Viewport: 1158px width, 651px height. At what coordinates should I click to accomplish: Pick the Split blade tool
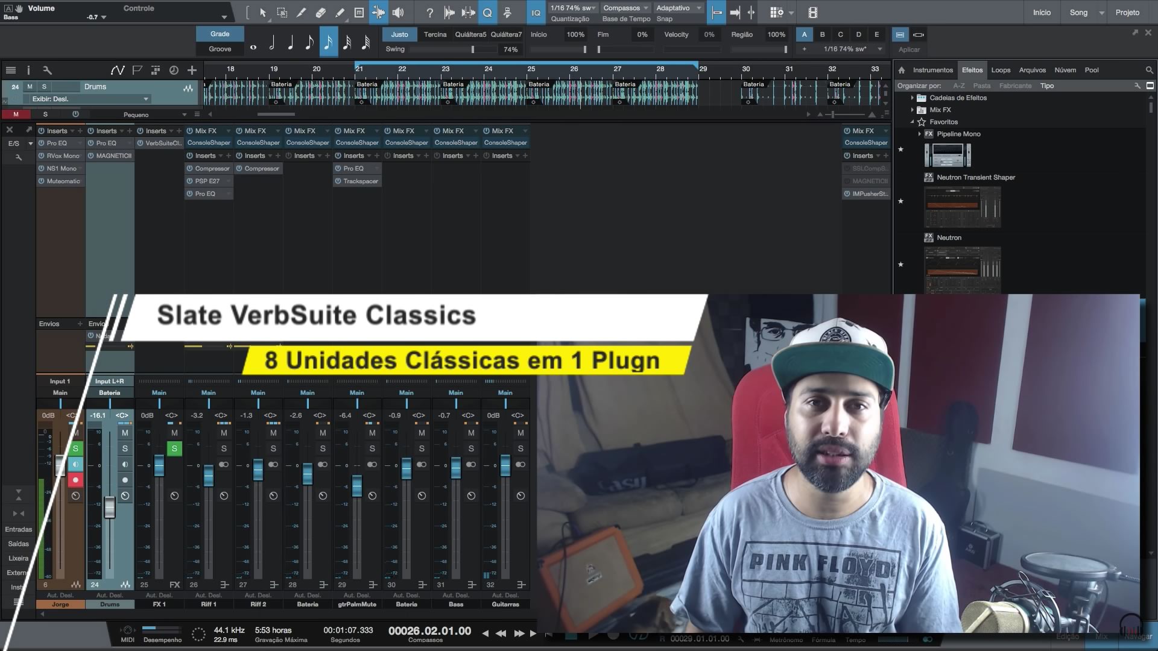click(x=301, y=13)
